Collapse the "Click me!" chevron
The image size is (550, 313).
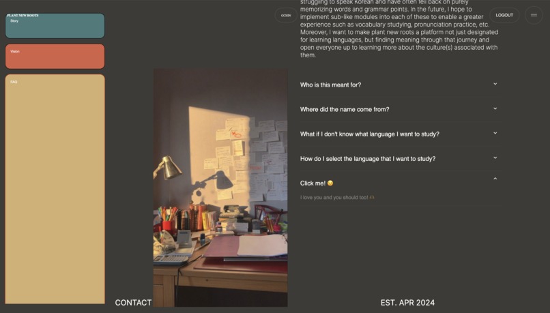tap(495, 179)
